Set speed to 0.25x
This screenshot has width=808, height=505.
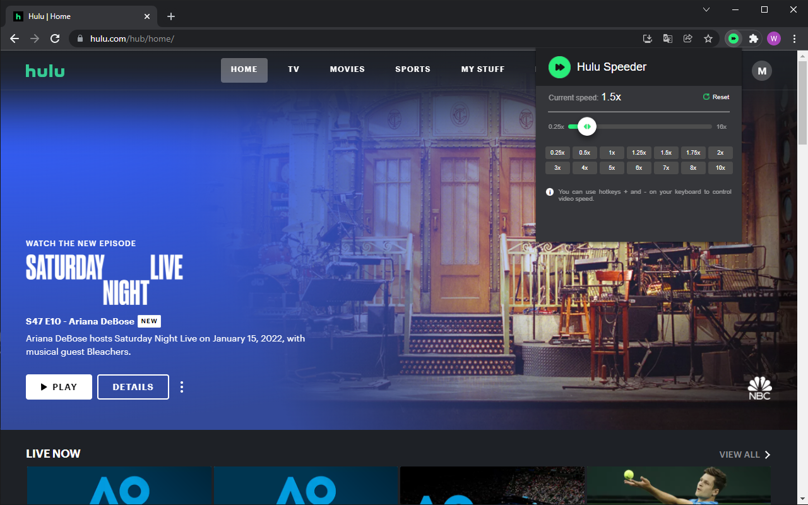coord(557,153)
